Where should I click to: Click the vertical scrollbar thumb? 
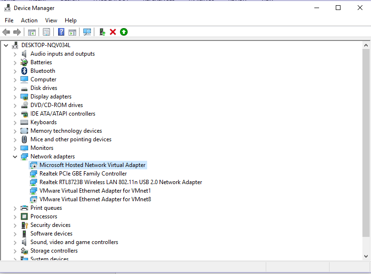(366, 143)
